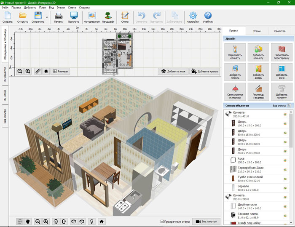Toggle the light bulb lighting icon
The height and width of the screenshot is (227, 295).
pos(91,222)
